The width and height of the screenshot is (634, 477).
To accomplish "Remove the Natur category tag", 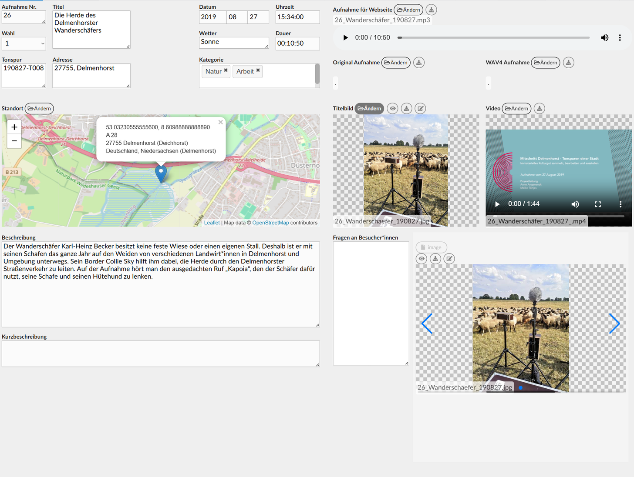I will point(226,70).
